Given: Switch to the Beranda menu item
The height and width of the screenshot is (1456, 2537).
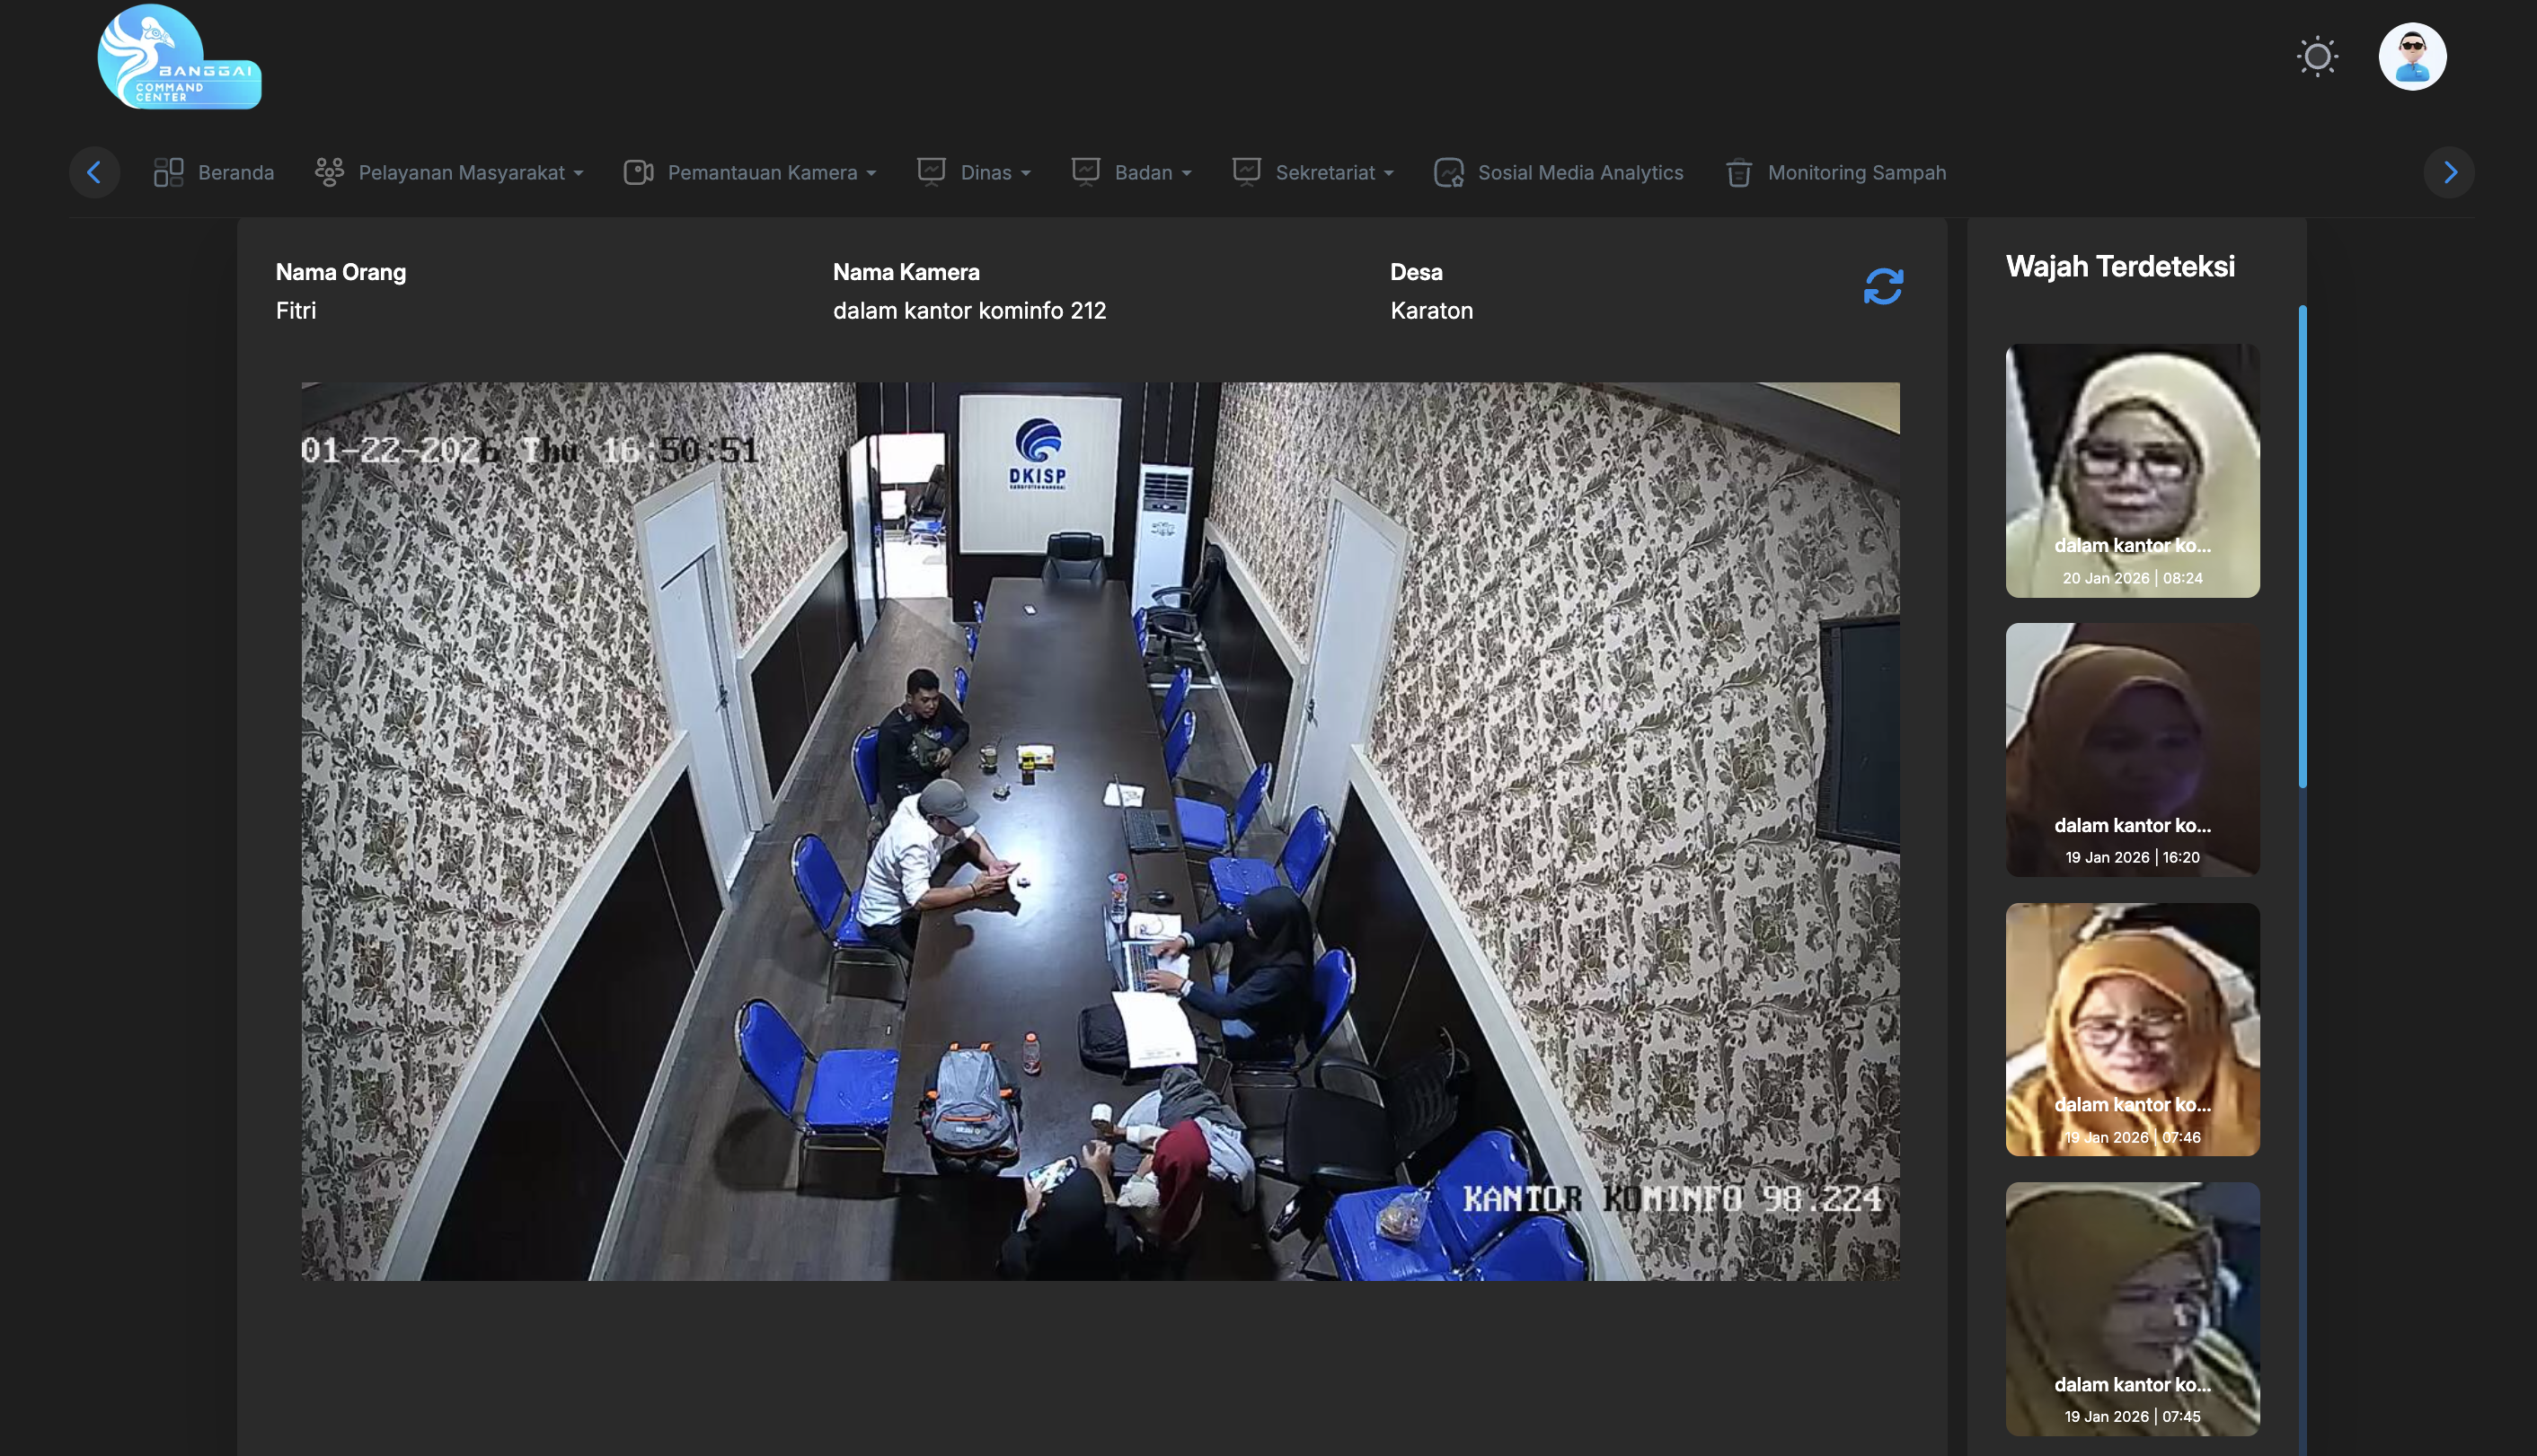Looking at the screenshot, I should [x=236, y=171].
